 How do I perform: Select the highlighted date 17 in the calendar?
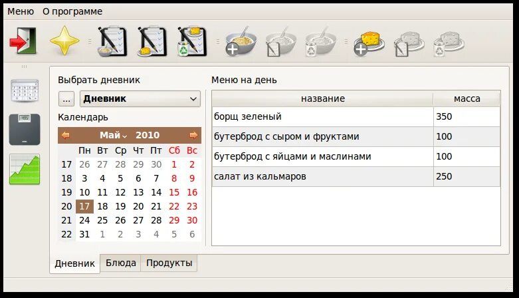pos(84,206)
